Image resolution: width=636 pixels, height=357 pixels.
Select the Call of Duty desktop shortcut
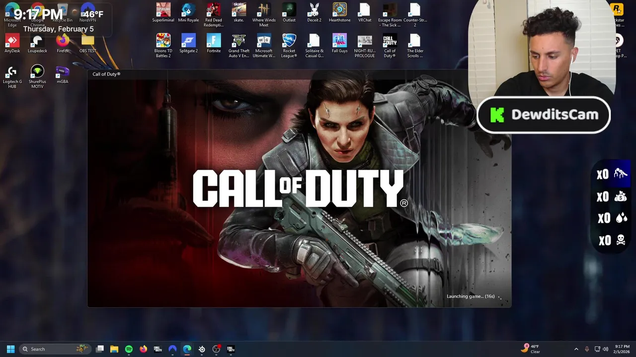coord(390,46)
